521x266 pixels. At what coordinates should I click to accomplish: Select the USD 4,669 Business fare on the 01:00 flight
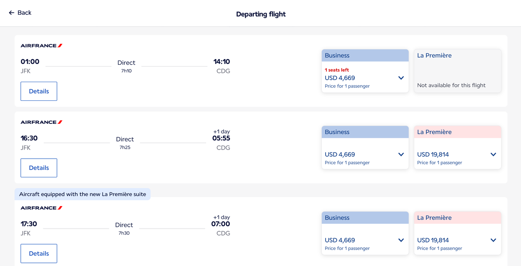click(340, 78)
